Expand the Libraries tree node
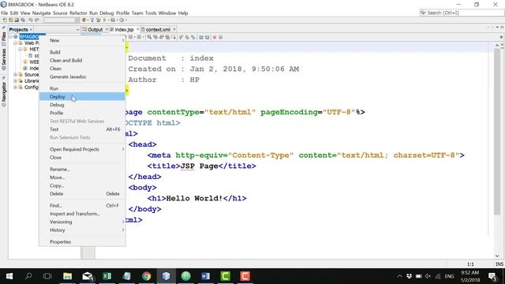This screenshot has width=505, height=284. (x=15, y=80)
